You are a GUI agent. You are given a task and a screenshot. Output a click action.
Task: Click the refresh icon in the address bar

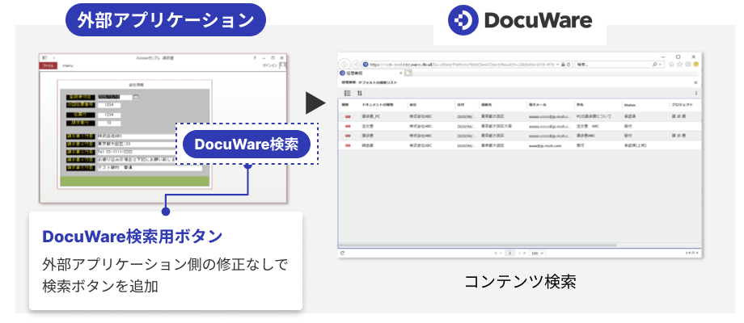569,65
